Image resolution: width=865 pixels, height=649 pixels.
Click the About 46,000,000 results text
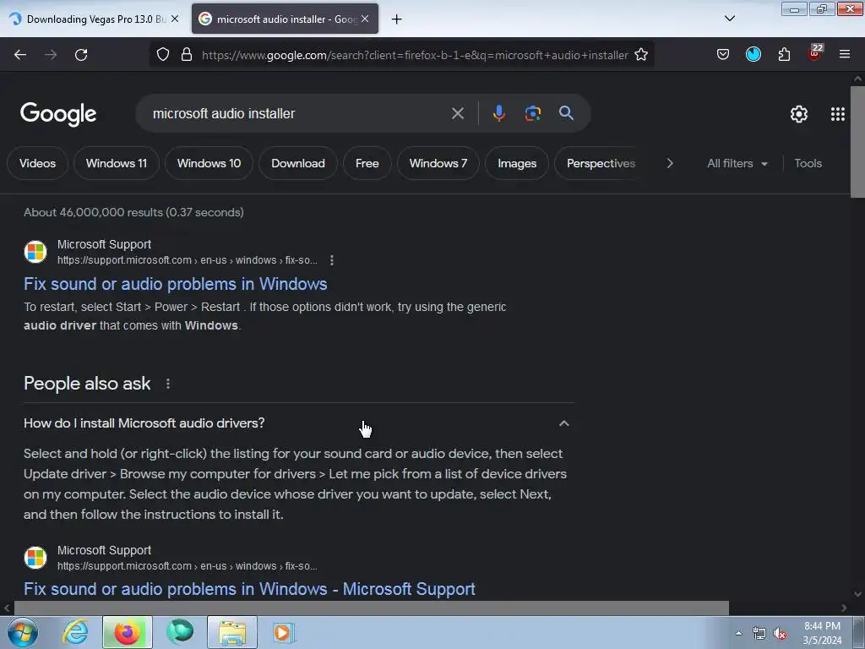pos(133,212)
